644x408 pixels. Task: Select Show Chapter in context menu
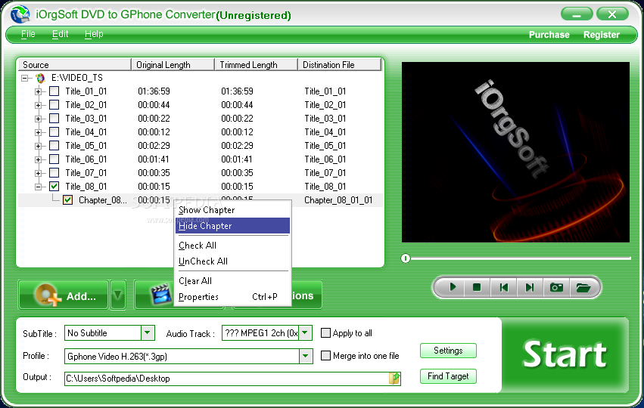[232, 210]
